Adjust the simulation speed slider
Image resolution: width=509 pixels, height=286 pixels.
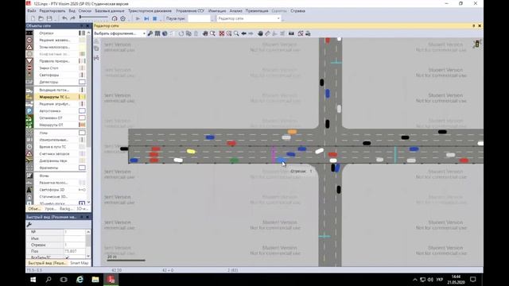[94, 17]
